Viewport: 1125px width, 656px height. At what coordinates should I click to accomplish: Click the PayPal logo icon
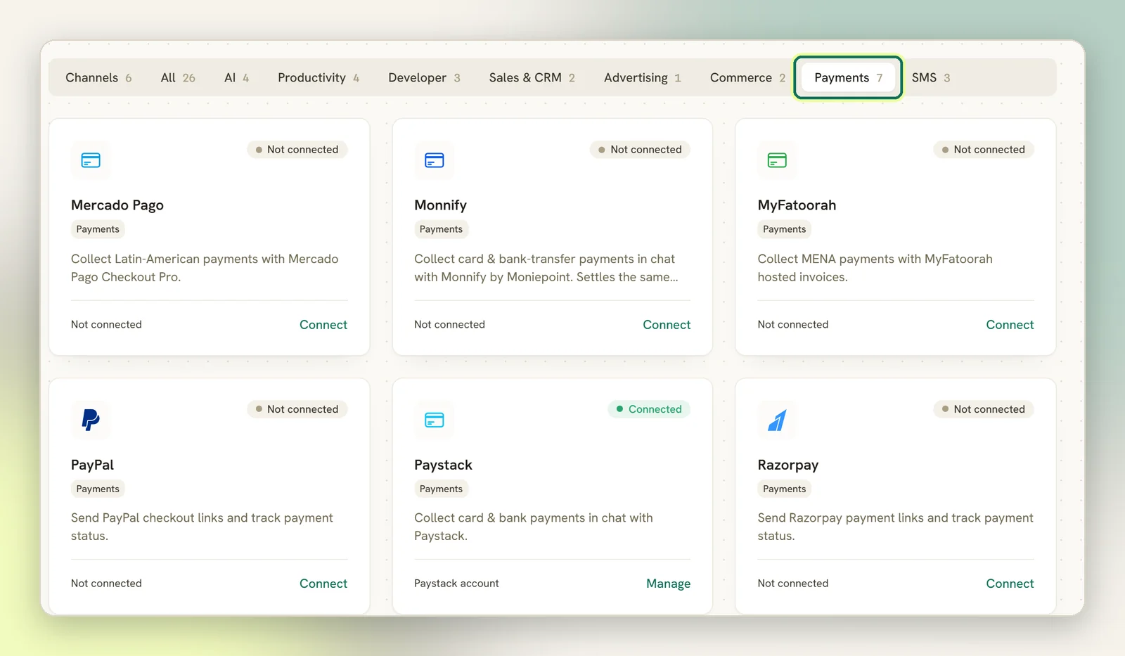tap(91, 420)
